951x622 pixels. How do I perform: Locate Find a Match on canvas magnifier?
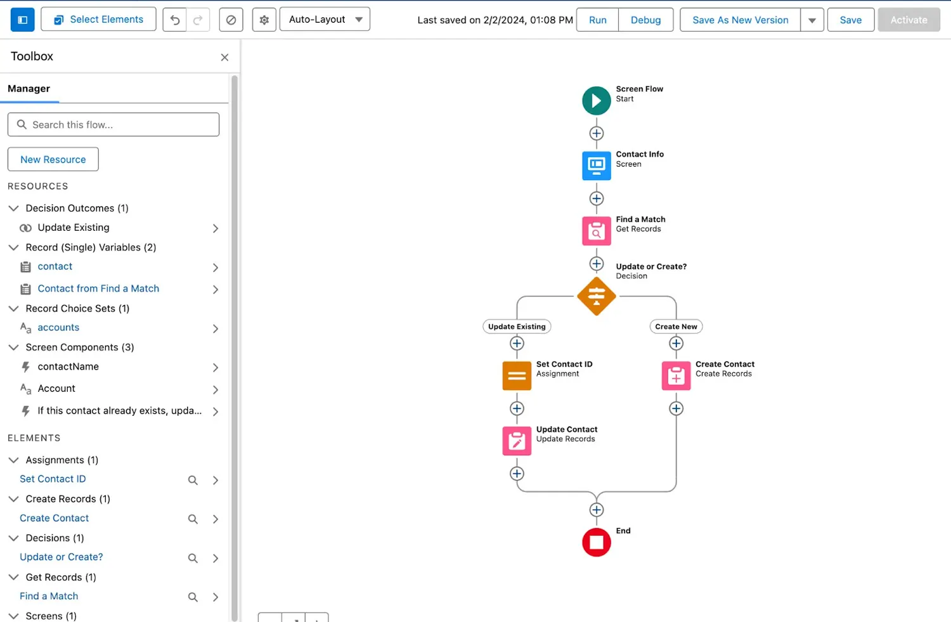[193, 597]
